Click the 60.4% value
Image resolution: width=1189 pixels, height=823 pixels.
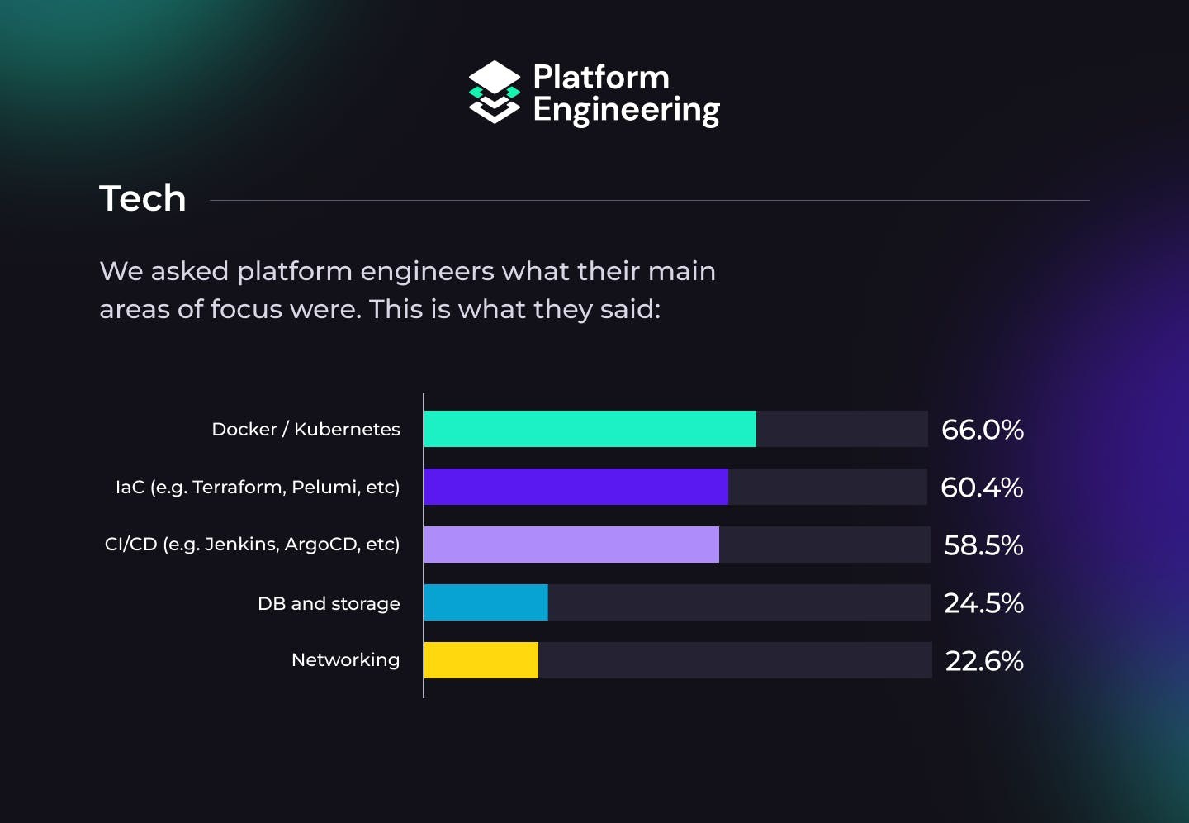[983, 488]
